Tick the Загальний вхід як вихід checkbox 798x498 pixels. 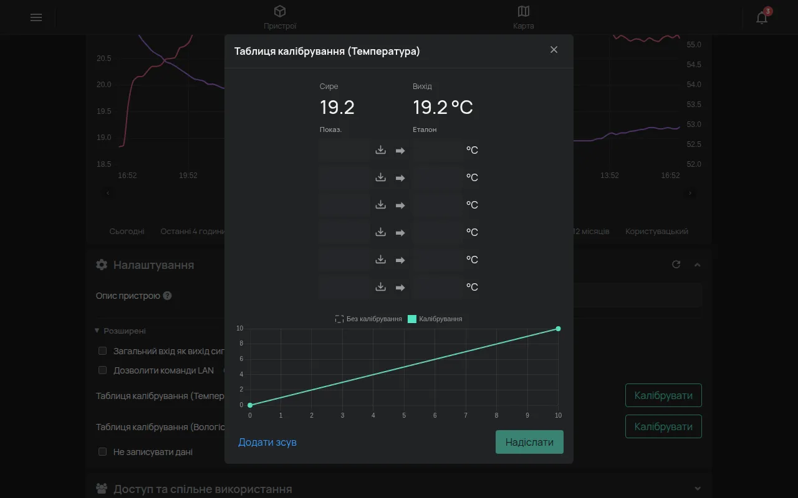click(x=103, y=351)
